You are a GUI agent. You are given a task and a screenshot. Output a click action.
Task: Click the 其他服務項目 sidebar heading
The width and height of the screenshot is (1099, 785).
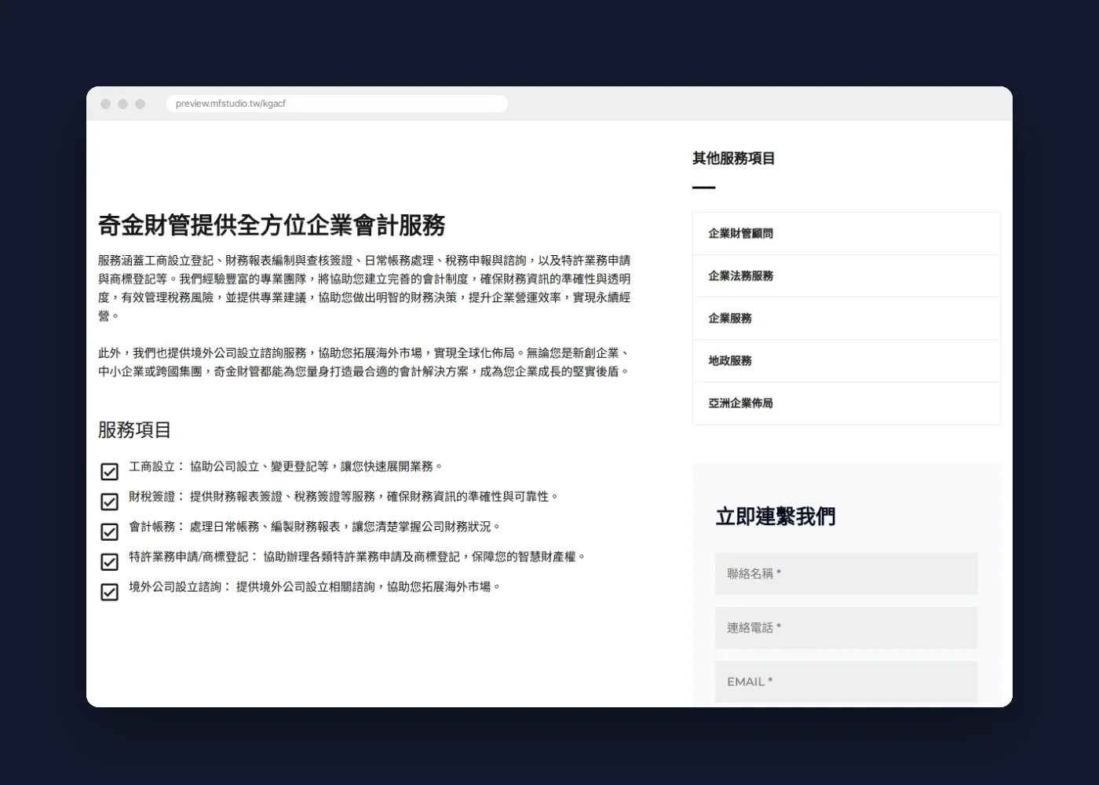click(733, 159)
